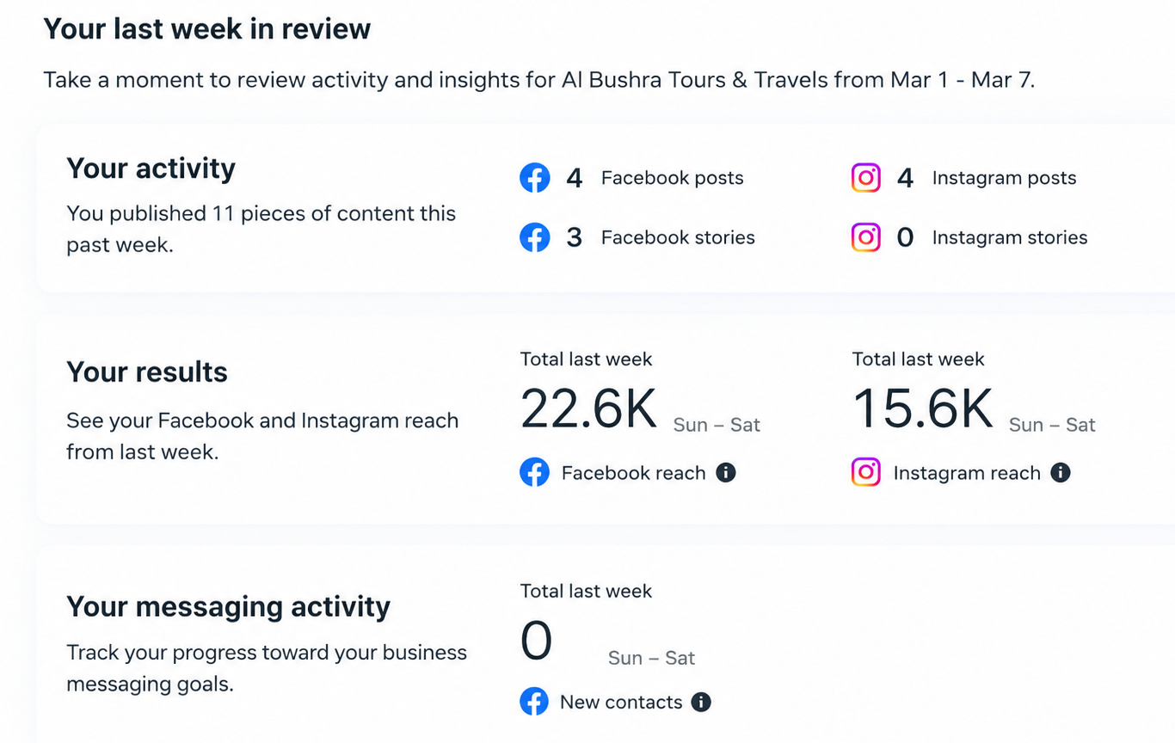Click the New contacts label
This screenshot has height=743, width=1175.
coord(621,702)
